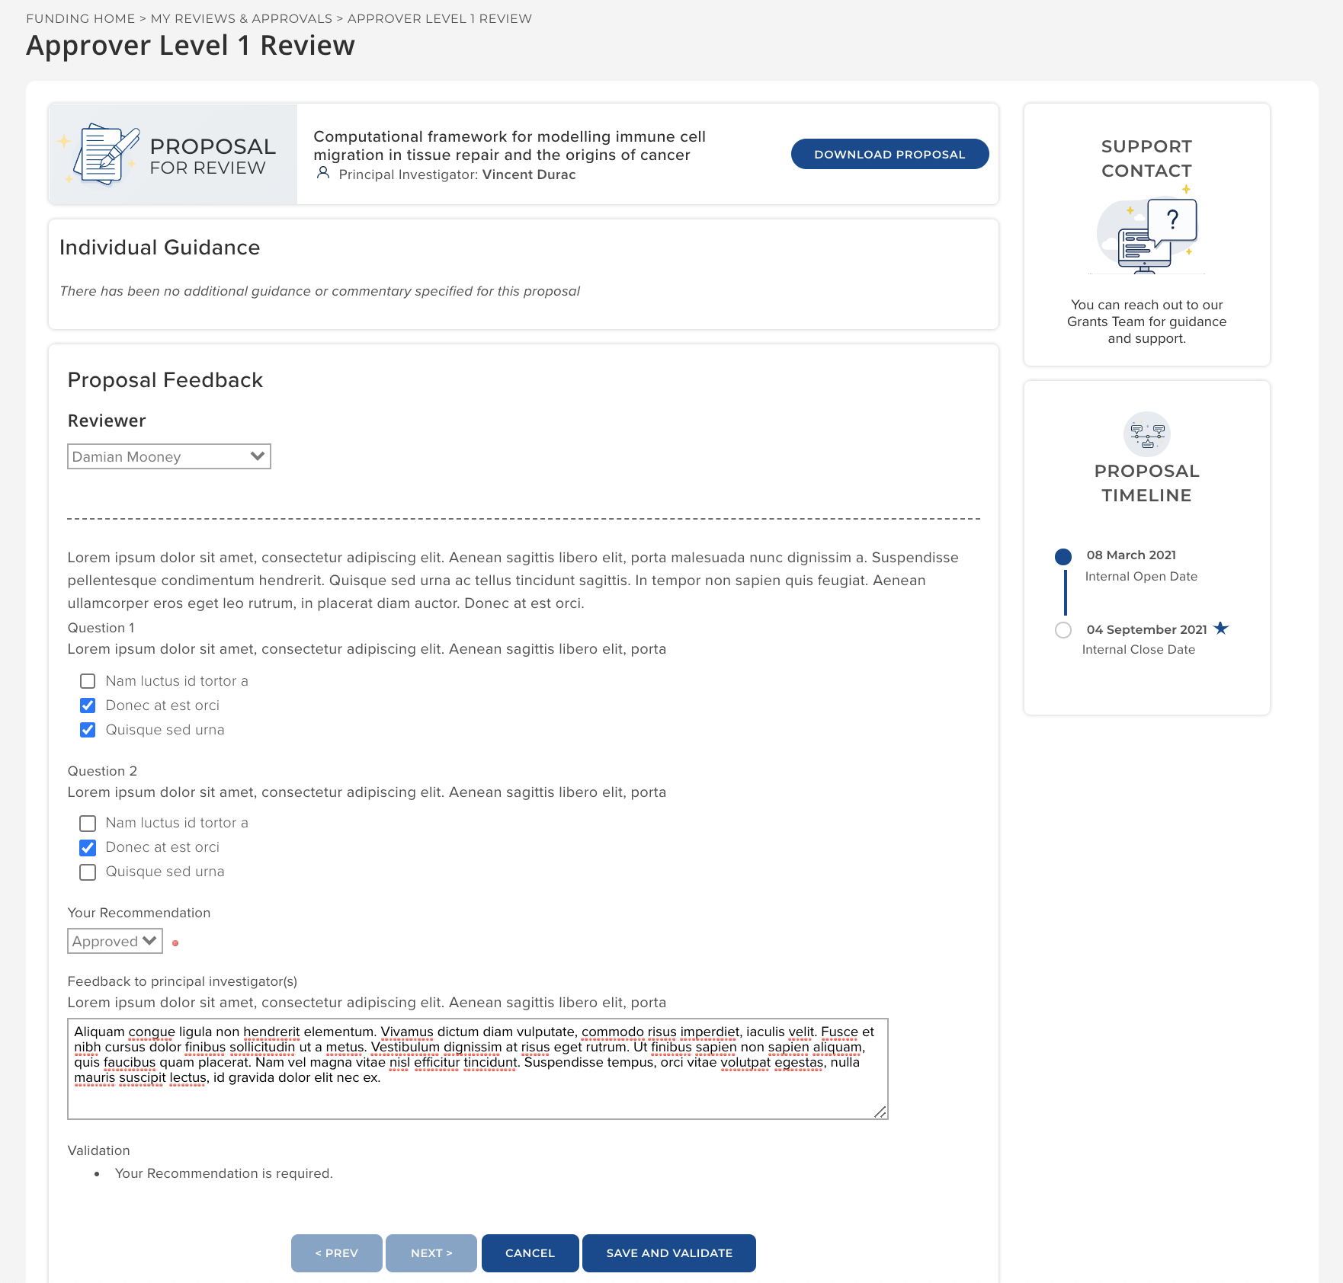
Task: Open My Reviews & Approvals breadcrumb
Action: [242, 18]
